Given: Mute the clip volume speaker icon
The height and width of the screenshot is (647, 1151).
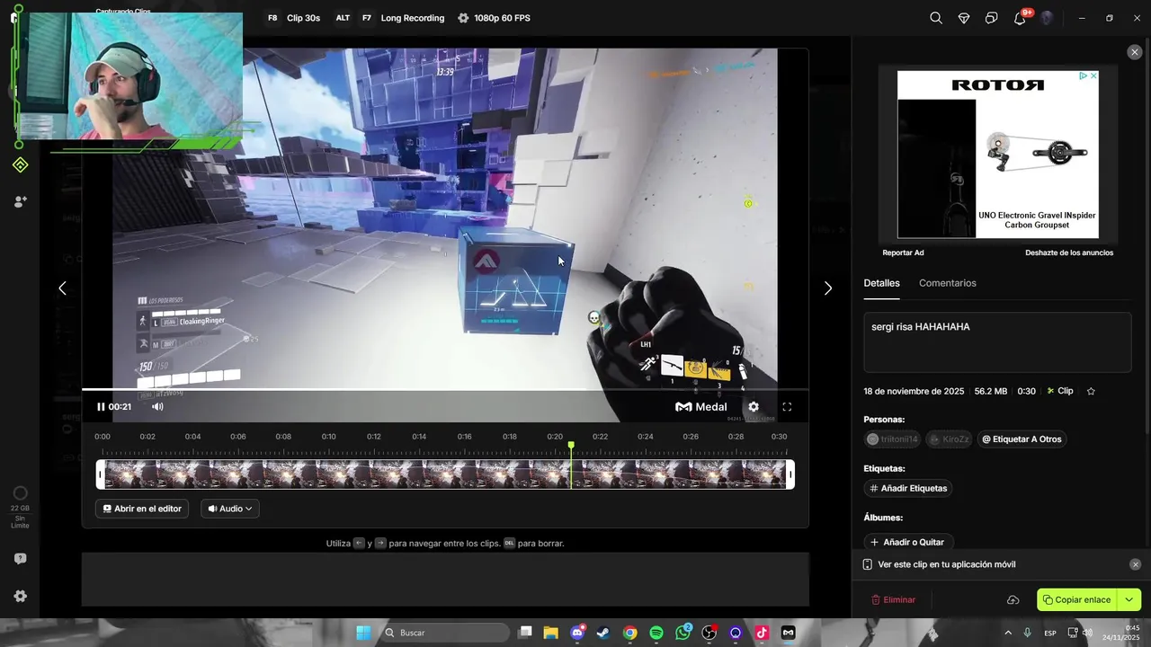Looking at the screenshot, I should 157,407.
